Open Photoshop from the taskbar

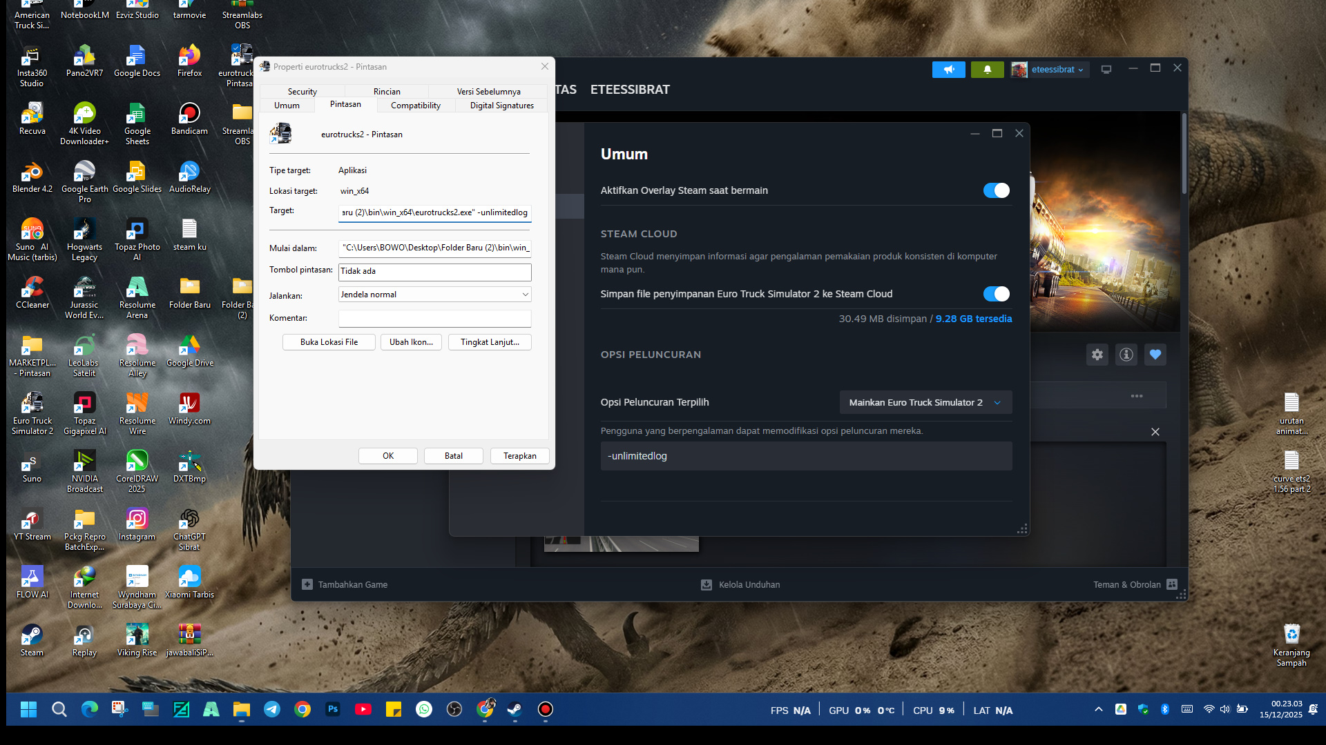click(333, 710)
